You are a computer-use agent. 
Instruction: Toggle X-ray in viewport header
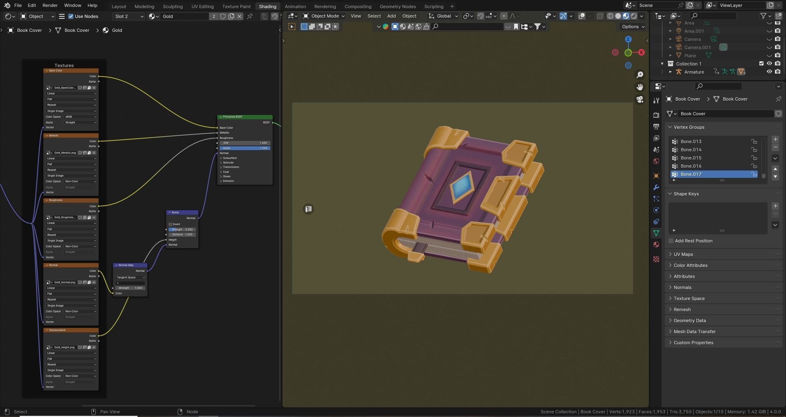pyautogui.click(x=600, y=16)
